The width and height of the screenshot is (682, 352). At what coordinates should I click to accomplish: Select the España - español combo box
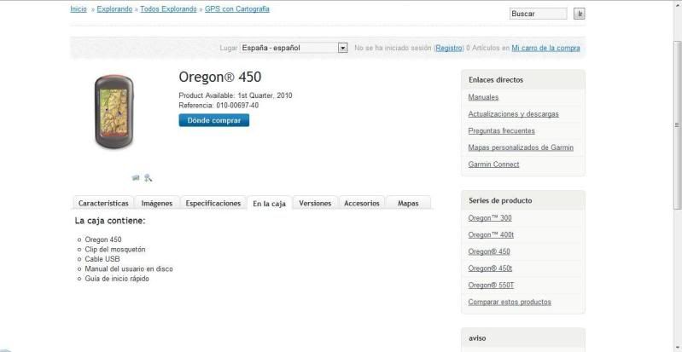tap(294, 48)
